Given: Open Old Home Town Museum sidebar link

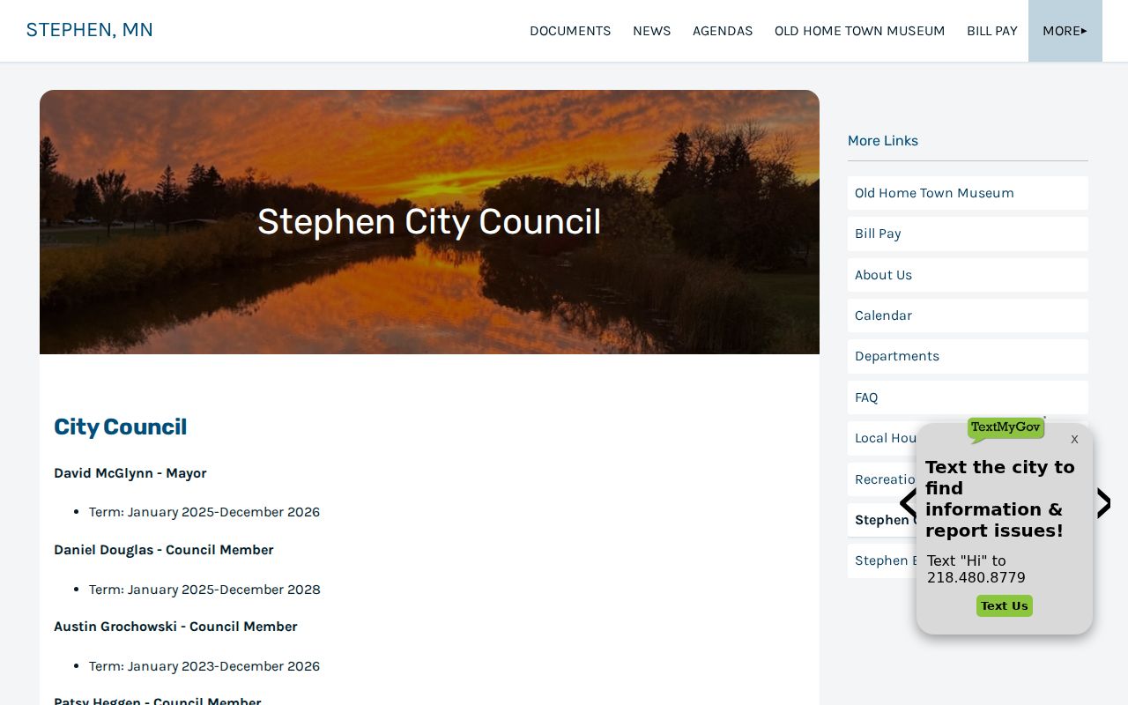Looking at the screenshot, I should [968, 193].
